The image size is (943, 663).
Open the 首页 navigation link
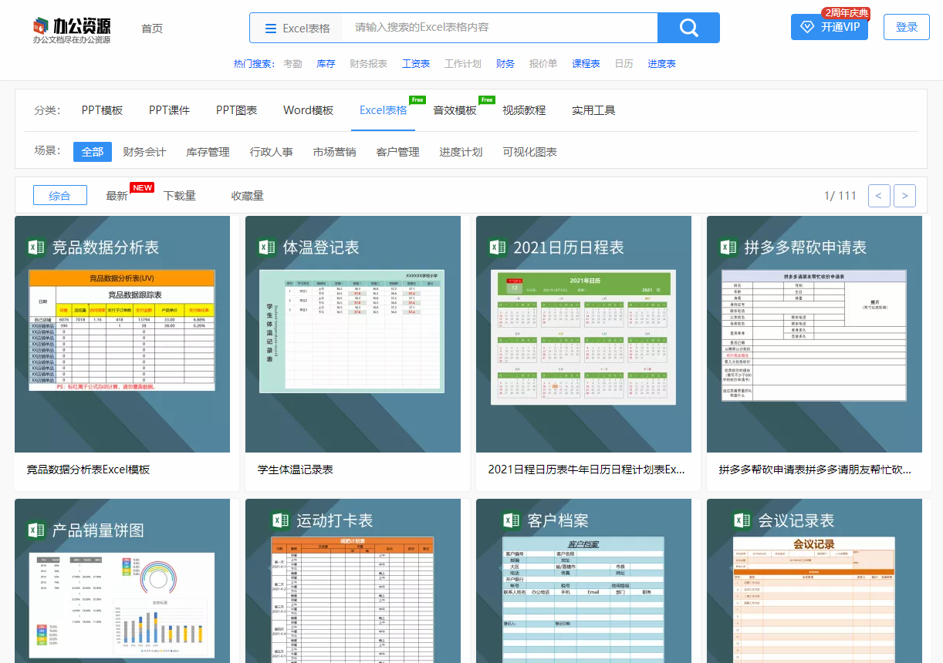click(152, 29)
